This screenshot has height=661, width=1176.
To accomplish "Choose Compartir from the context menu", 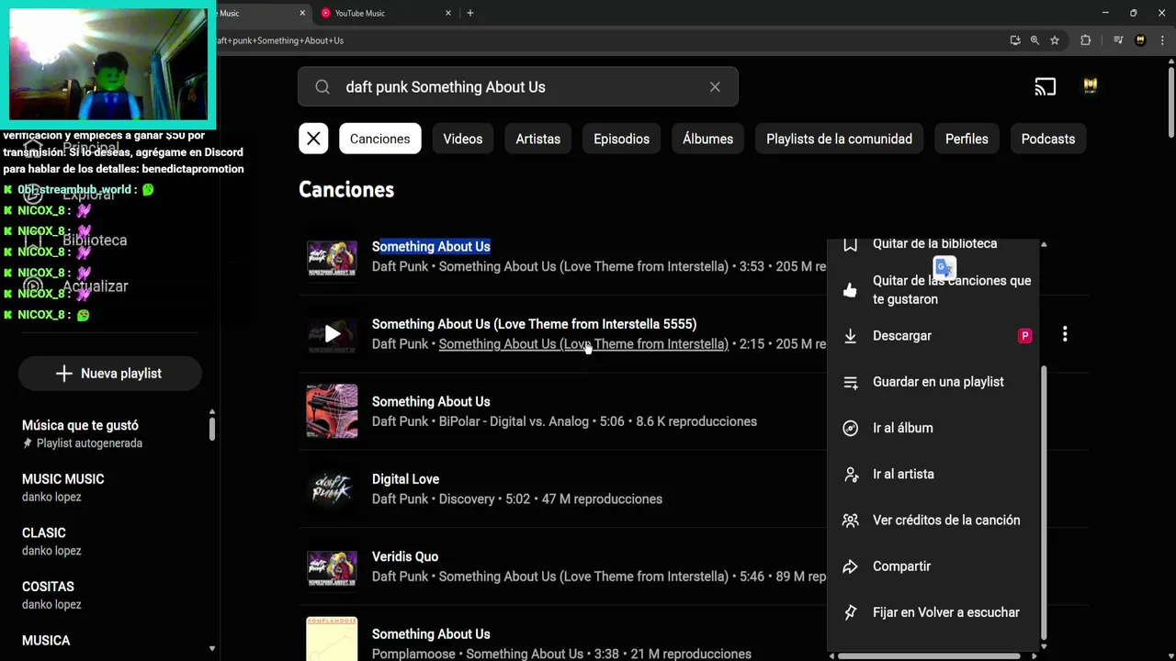I will coord(934,566).
